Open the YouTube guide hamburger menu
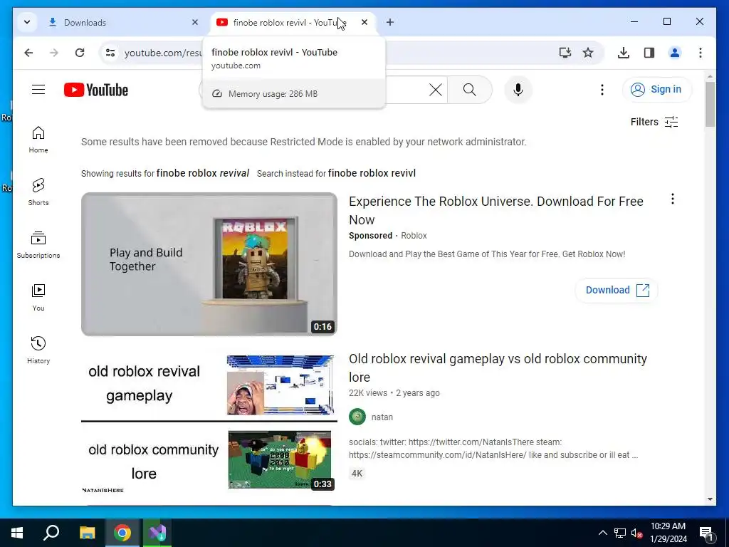729x547 pixels. (38, 89)
